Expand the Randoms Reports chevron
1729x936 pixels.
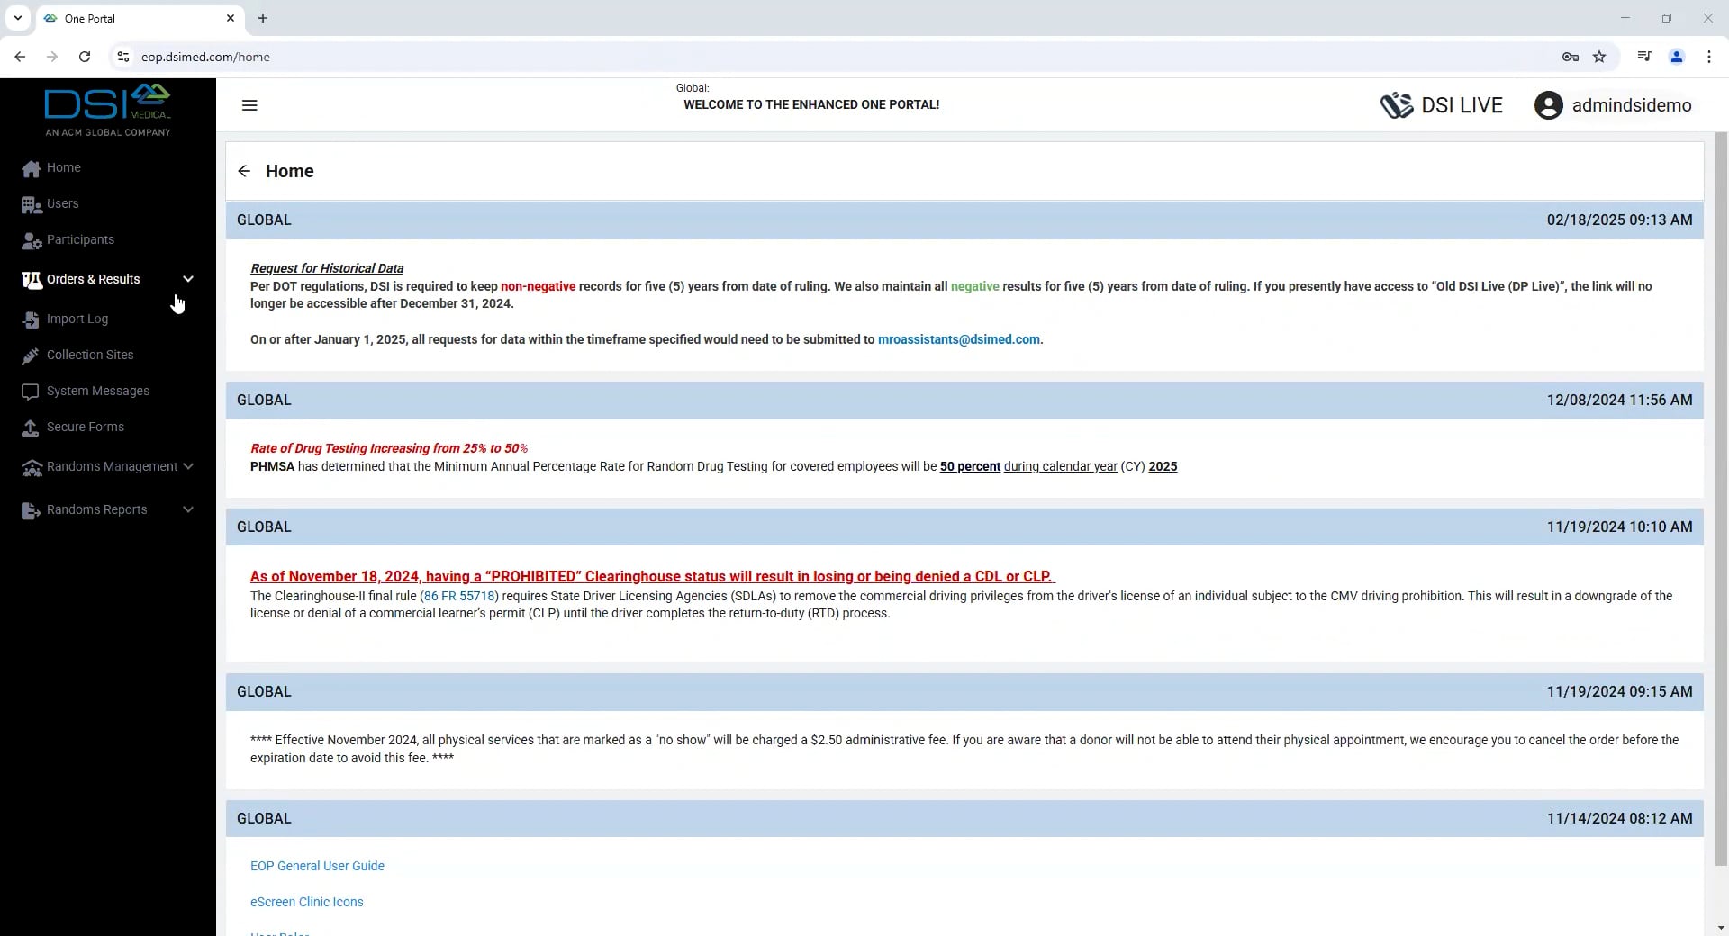pyautogui.click(x=188, y=509)
